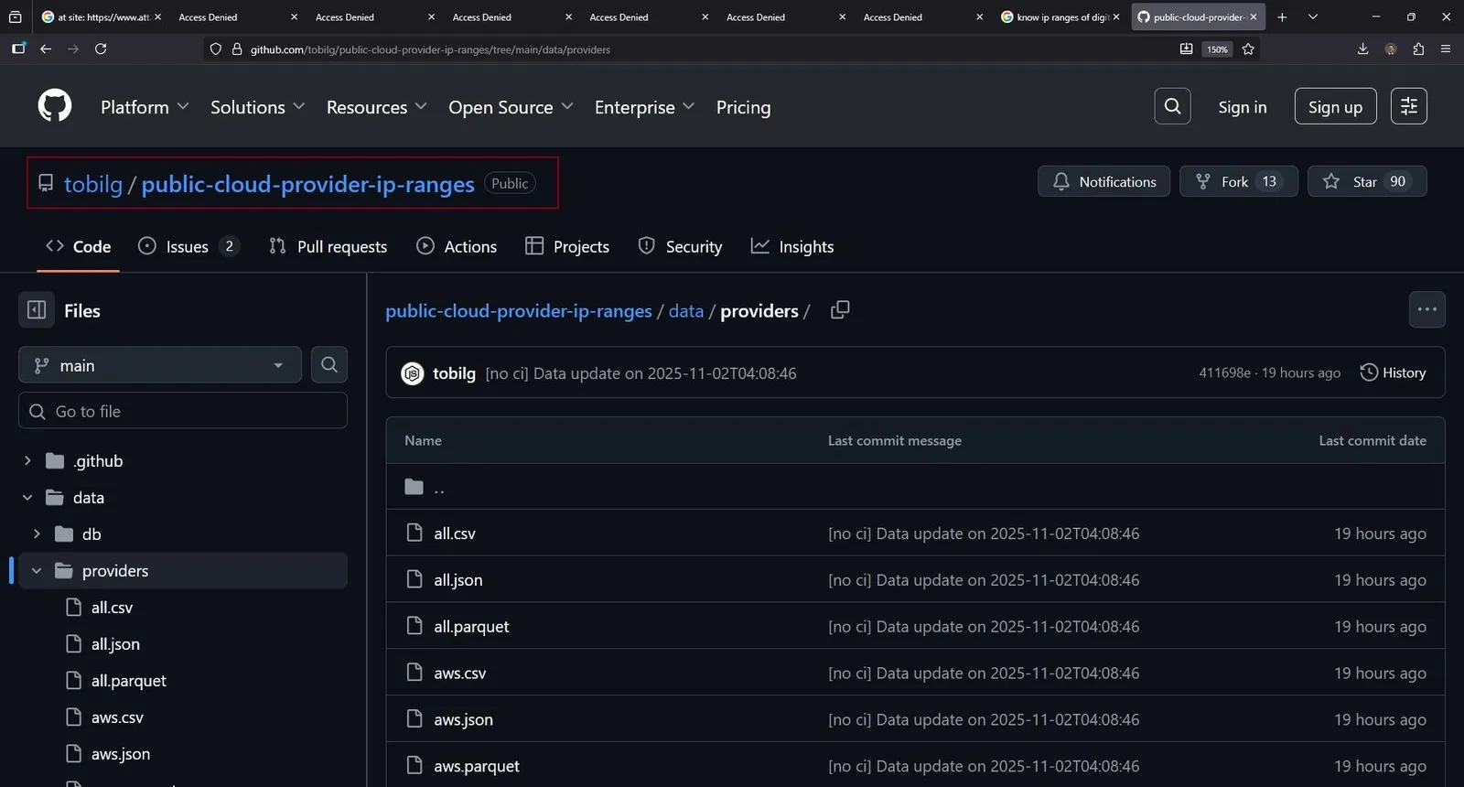Open all.csv in the file table
Image resolution: width=1464 pixels, height=787 pixels.
[455, 534]
